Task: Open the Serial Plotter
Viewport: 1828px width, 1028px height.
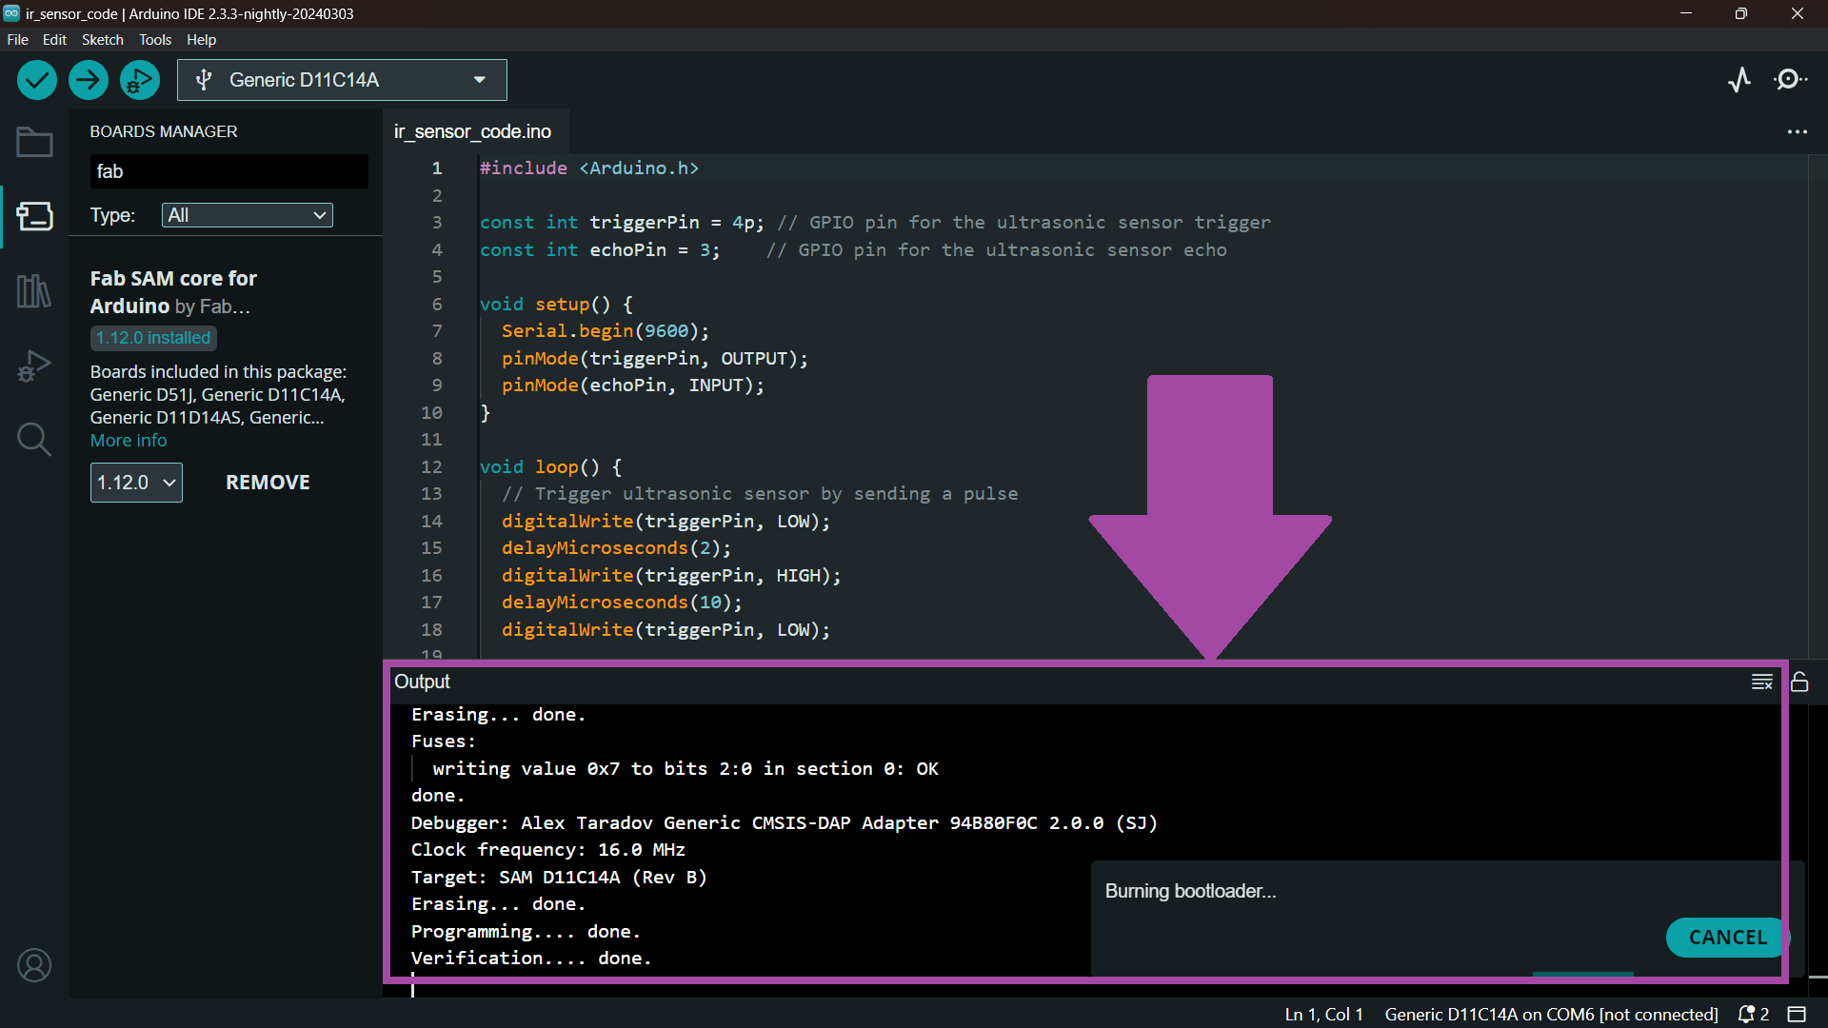Action: coord(1739,80)
